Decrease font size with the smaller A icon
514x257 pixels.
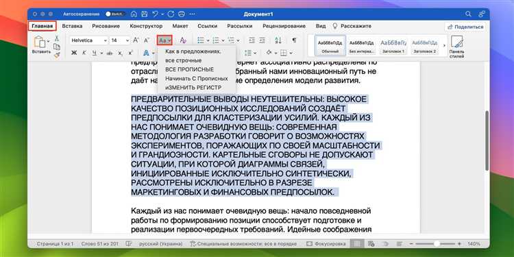tap(147, 40)
